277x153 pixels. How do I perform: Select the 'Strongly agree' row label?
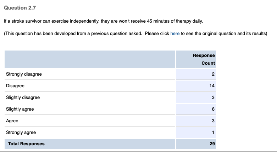pos(21,133)
